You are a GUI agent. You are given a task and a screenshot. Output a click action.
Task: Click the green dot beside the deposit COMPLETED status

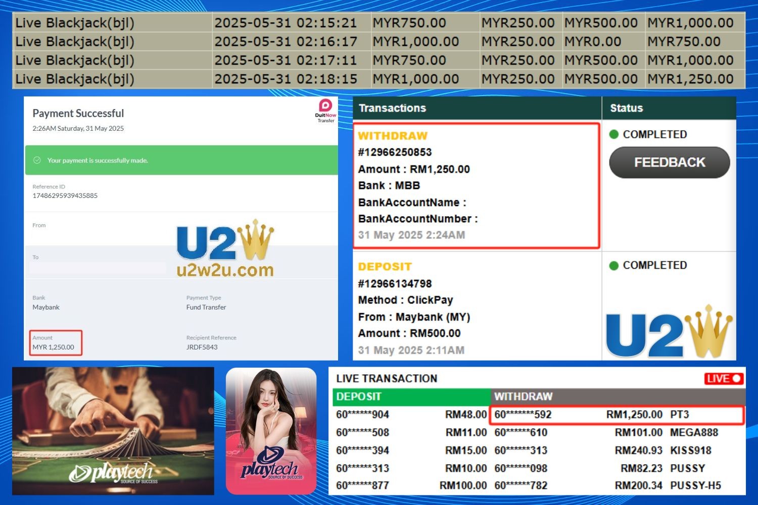coord(614,266)
